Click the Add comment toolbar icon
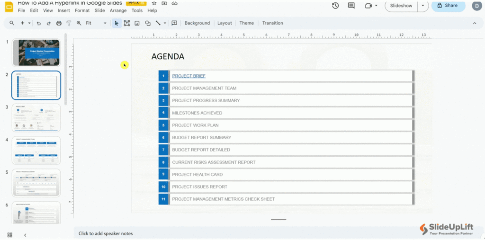485x240 pixels. pos(174,23)
